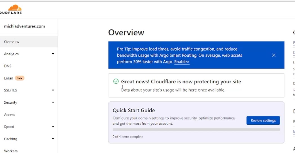The height and width of the screenshot is (153, 295).
Task: Open the Overview sidebar item
Action: (29, 42)
